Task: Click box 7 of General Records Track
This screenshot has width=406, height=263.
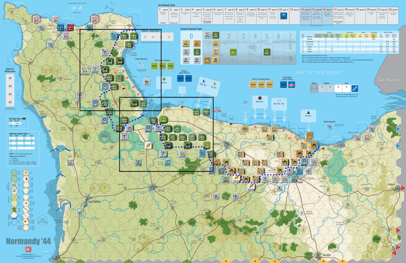Action: pyautogui.click(x=290, y=36)
